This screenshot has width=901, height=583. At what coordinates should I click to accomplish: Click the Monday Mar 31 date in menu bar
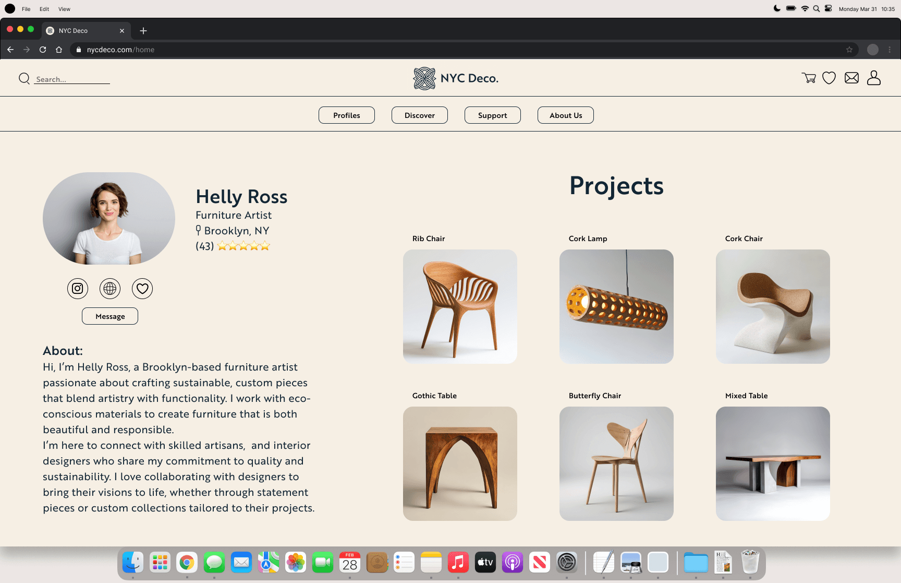point(858,9)
